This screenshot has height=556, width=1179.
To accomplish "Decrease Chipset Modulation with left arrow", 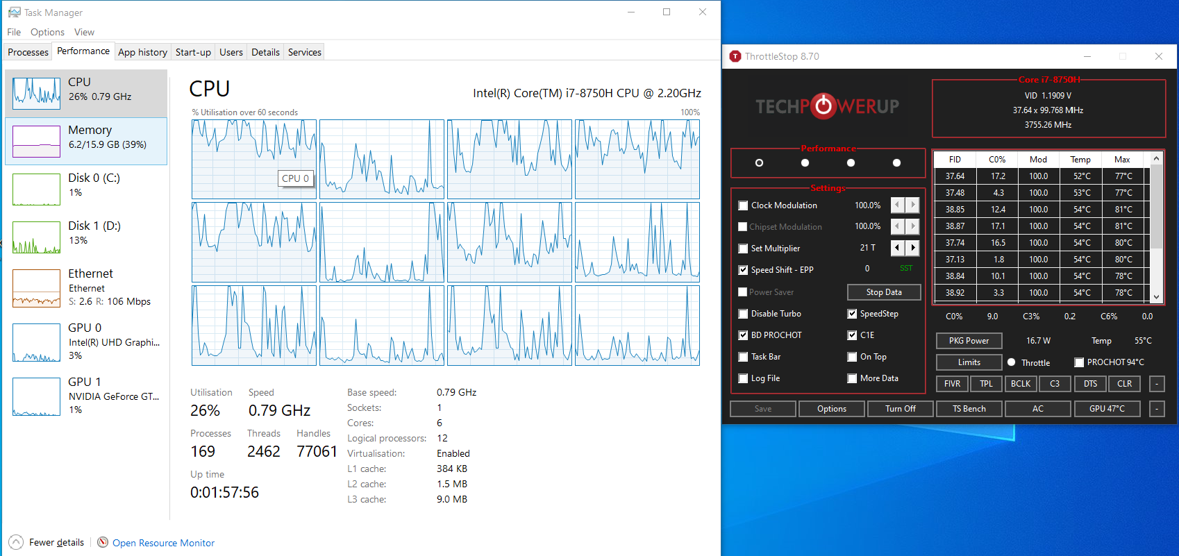I will tap(897, 226).
